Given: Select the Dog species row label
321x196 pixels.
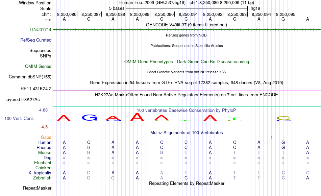Looking at the screenshot, I should [47, 158].
